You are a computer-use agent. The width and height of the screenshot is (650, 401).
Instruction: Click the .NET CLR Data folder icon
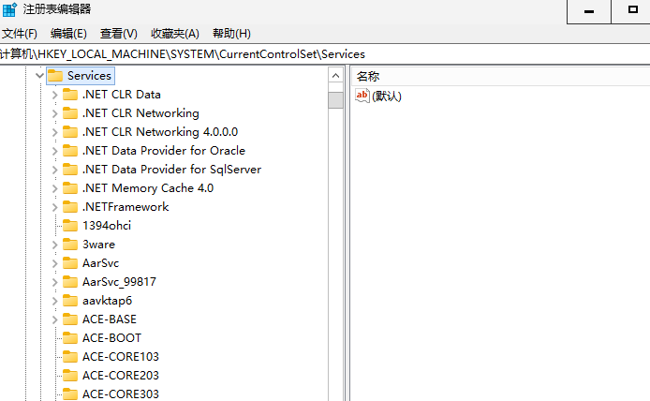pyautogui.click(x=70, y=95)
